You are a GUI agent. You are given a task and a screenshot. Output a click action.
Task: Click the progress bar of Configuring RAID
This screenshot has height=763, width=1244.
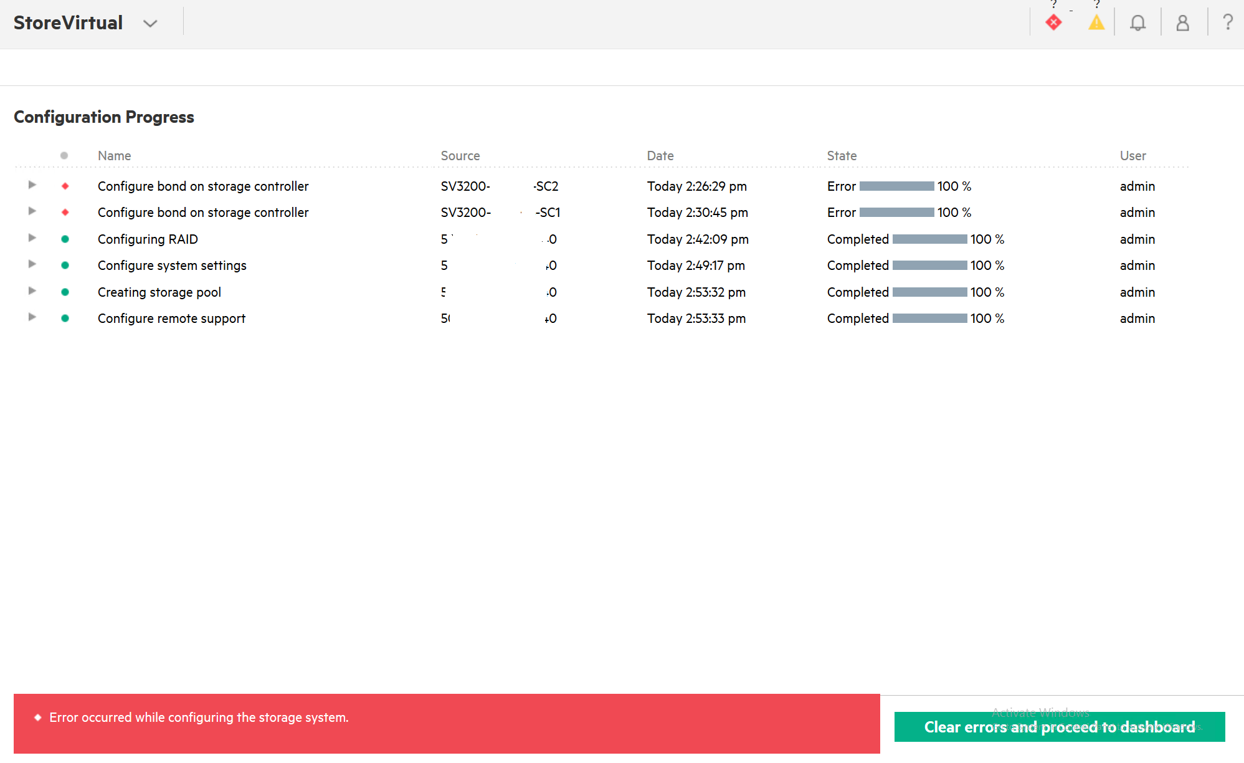coord(930,239)
